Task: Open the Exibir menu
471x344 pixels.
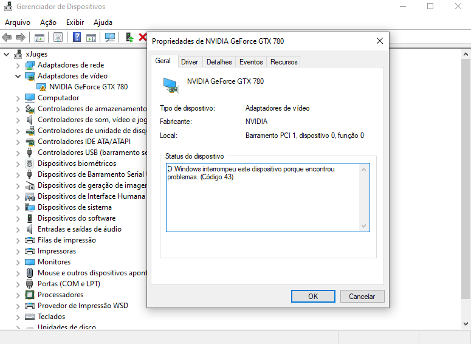Action: pyautogui.click(x=75, y=22)
